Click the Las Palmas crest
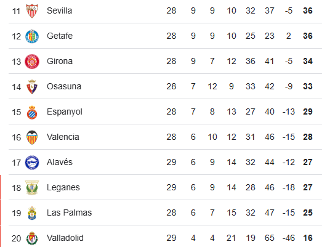The height and width of the screenshot is (247, 322). tap(32, 213)
